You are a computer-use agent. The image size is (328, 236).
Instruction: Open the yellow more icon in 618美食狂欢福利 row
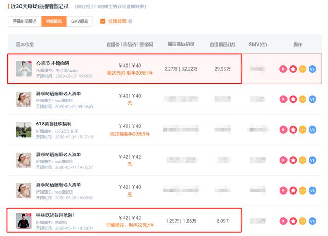point(302,130)
